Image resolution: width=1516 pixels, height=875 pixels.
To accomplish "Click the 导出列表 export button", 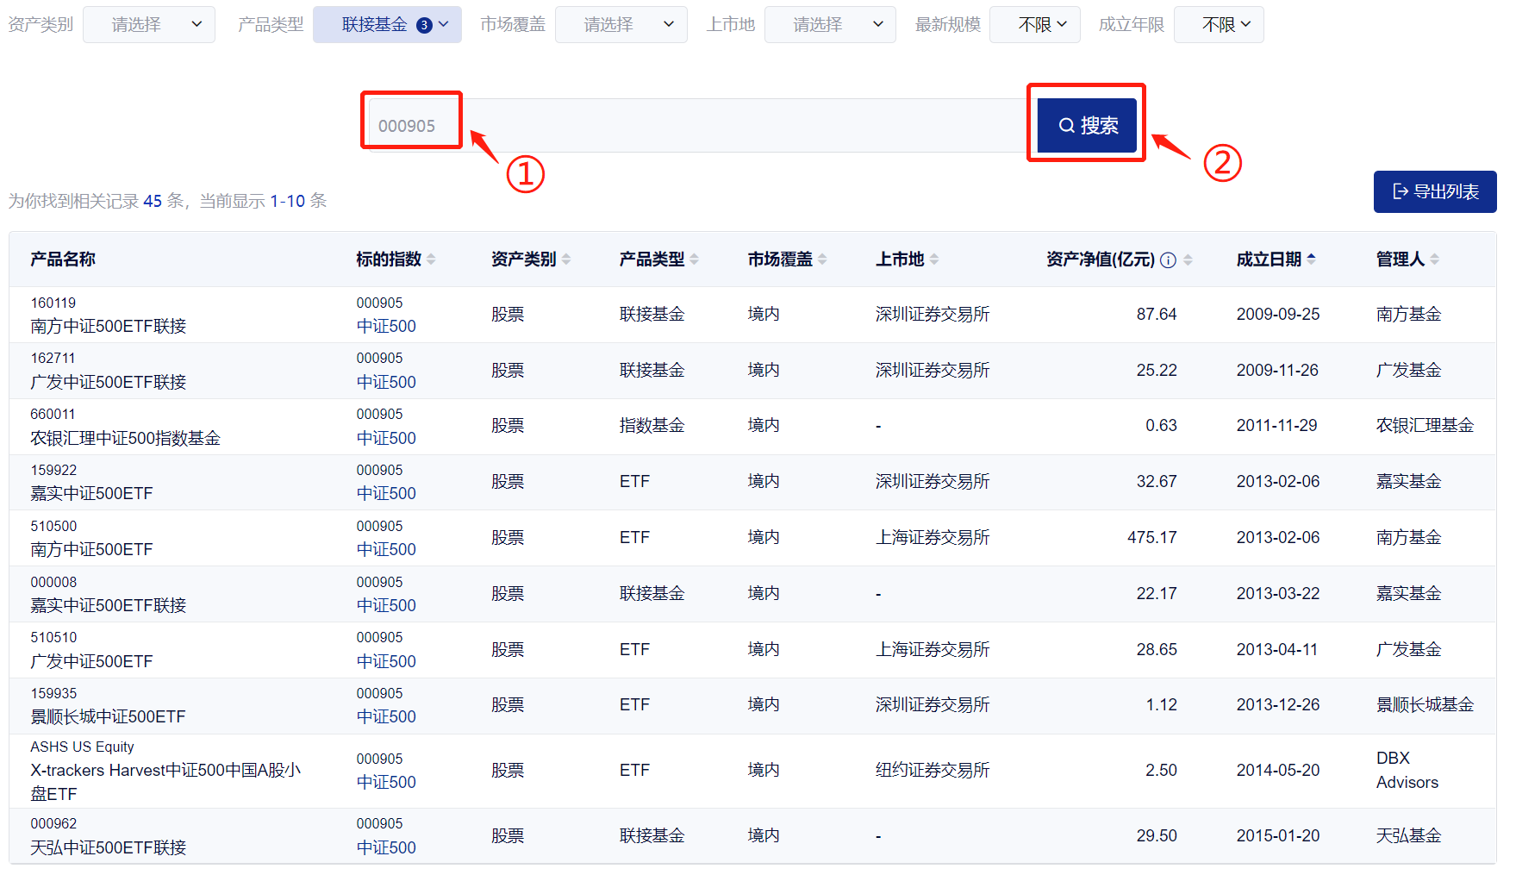I will (x=1434, y=191).
